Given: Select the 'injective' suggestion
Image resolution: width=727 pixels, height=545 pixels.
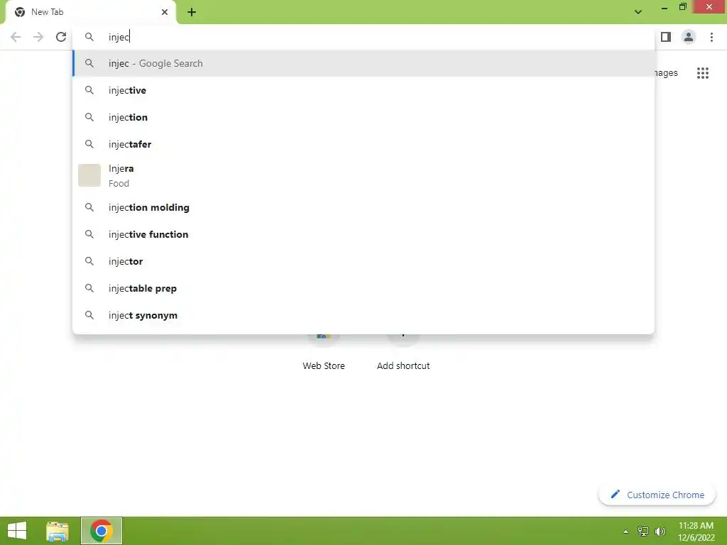Looking at the screenshot, I should 363,90.
